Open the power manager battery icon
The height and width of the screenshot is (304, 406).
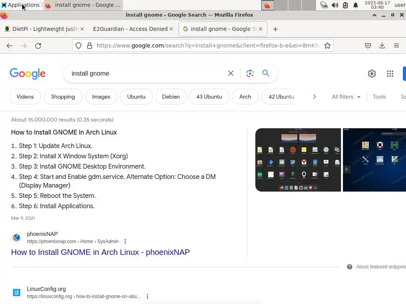pos(345,5)
